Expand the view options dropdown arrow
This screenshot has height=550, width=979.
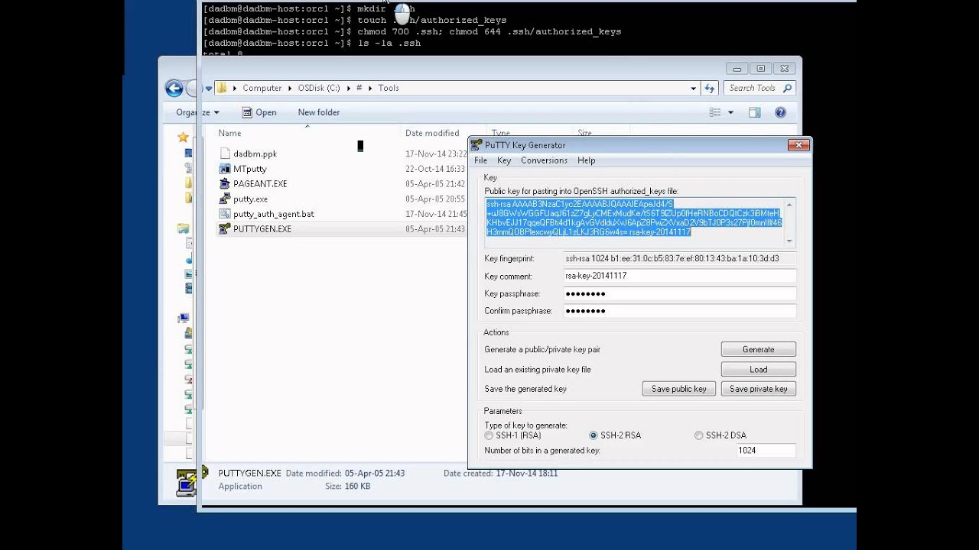[x=730, y=112]
